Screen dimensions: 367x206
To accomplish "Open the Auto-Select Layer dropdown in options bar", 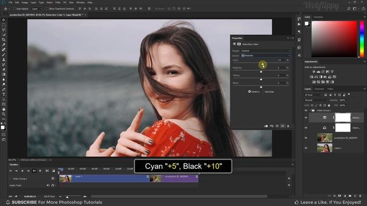I will point(36,9).
